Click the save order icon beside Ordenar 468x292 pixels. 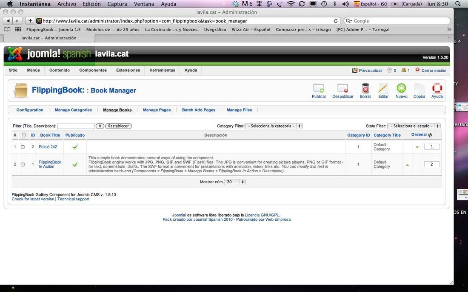[430, 135]
